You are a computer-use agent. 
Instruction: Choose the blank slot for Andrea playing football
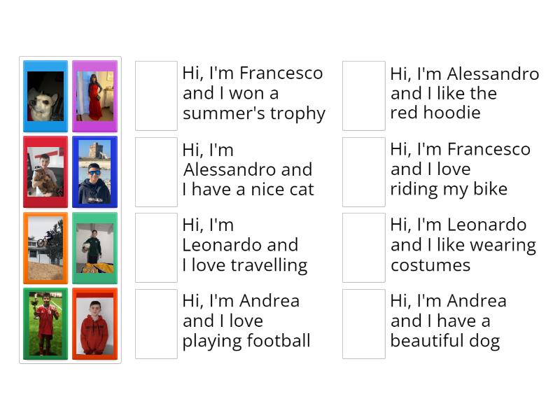pyautogui.click(x=156, y=323)
